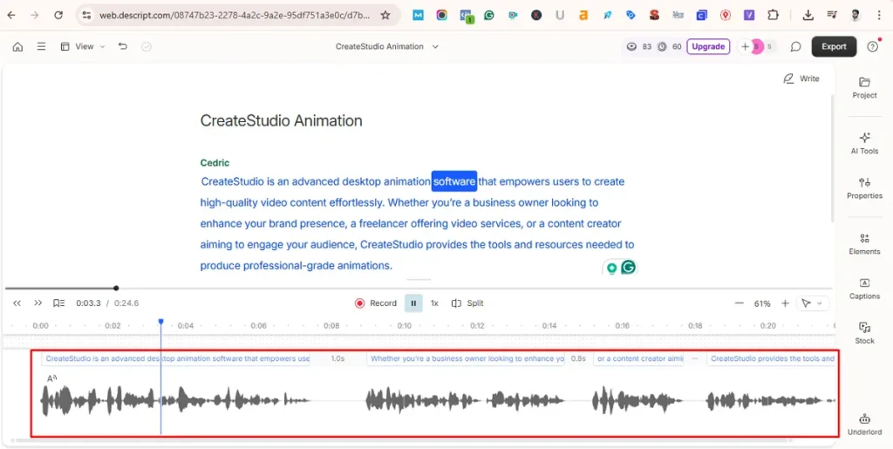The height and width of the screenshot is (449, 893).
Task: Click the Grammarly browser extension icon
Action: tap(488, 16)
